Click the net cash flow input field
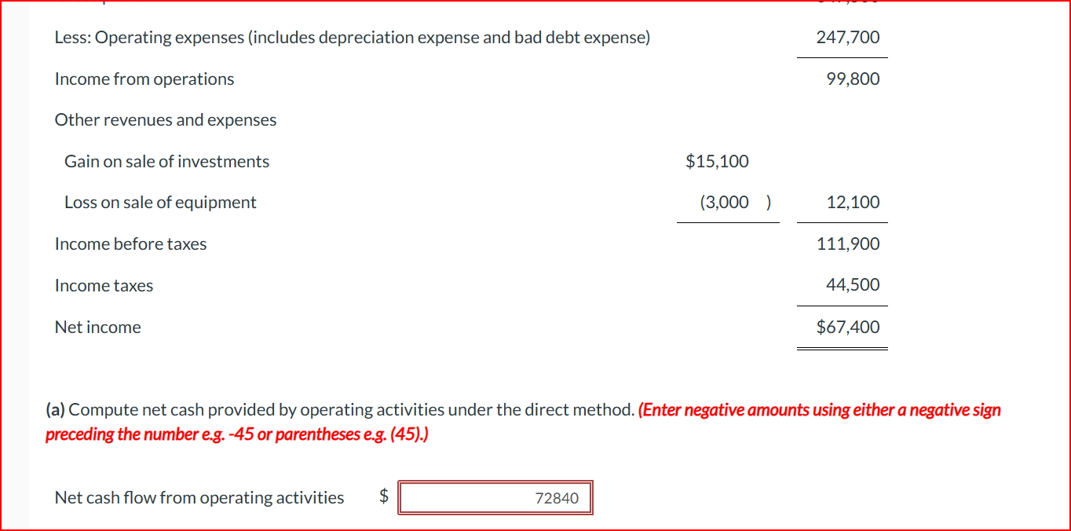1071x531 pixels. coord(495,497)
